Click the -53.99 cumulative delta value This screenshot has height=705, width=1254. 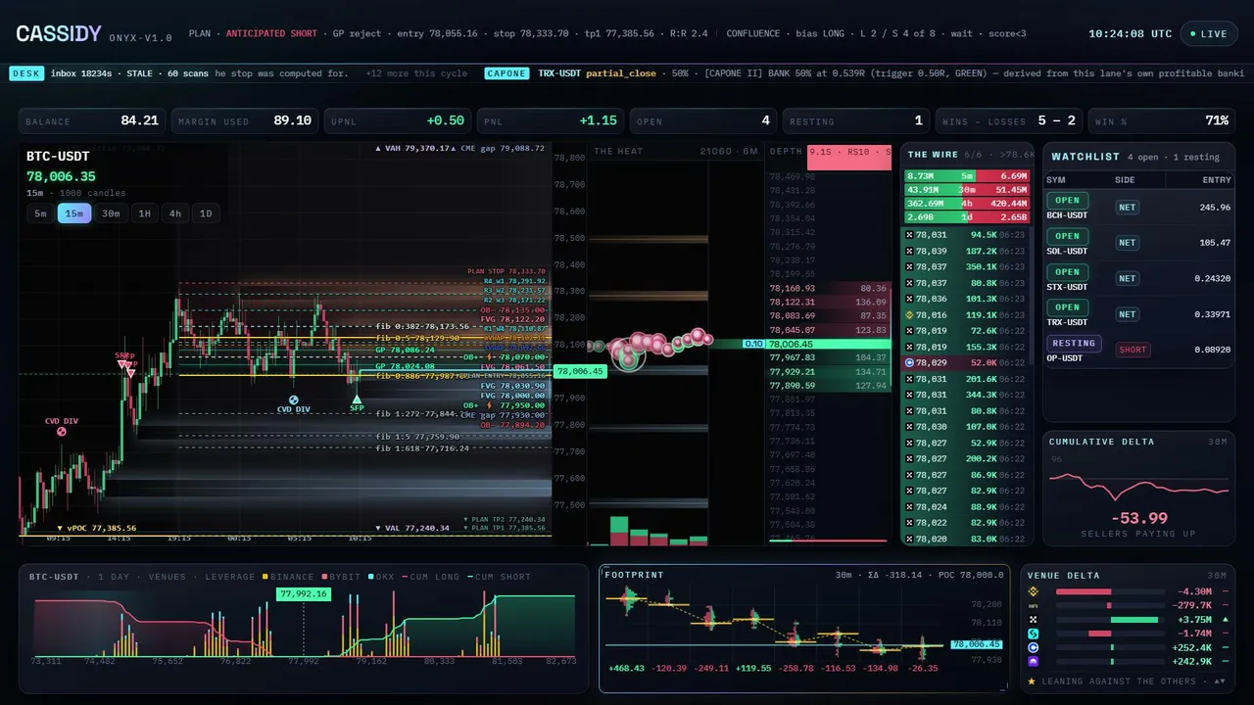[1138, 518]
